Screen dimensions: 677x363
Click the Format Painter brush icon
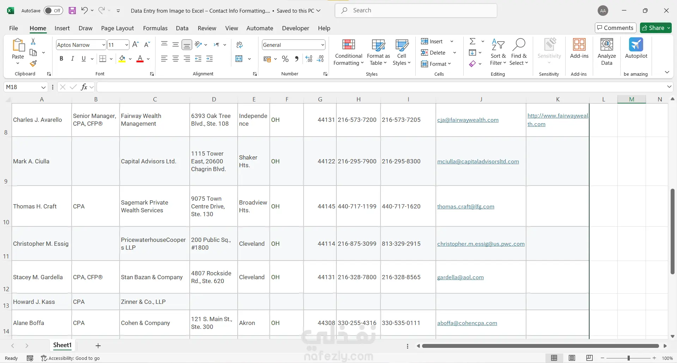[33, 64]
